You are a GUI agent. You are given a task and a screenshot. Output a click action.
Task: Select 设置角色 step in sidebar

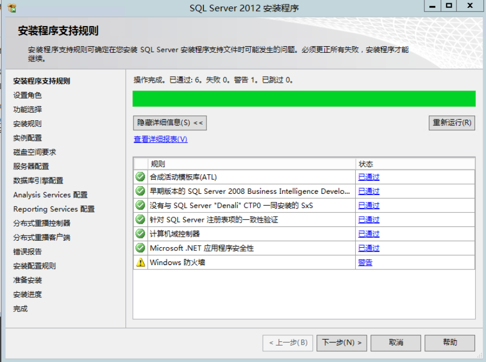(x=27, y=95)
